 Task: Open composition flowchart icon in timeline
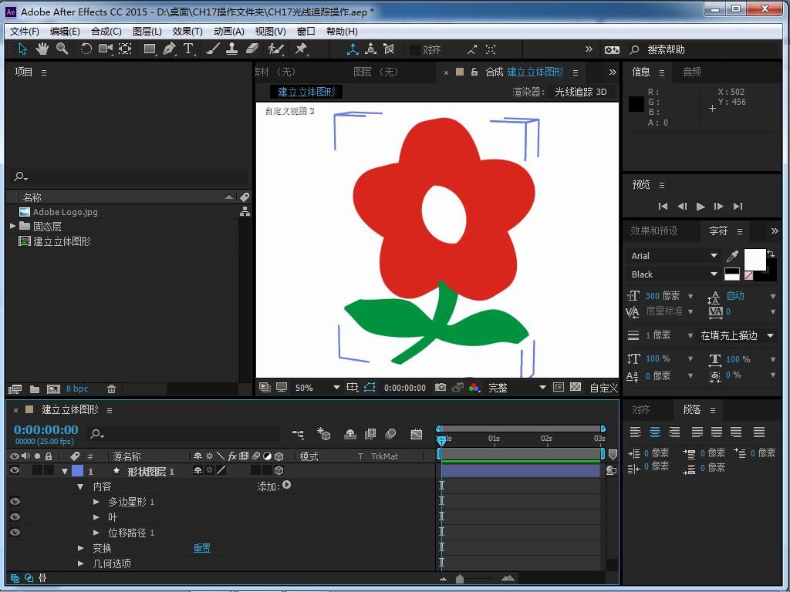[x=298, y=433]
